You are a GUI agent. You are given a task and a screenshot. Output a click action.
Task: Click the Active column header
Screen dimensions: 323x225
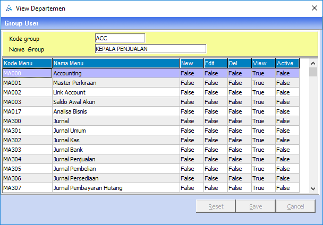(x=287, y=63)
